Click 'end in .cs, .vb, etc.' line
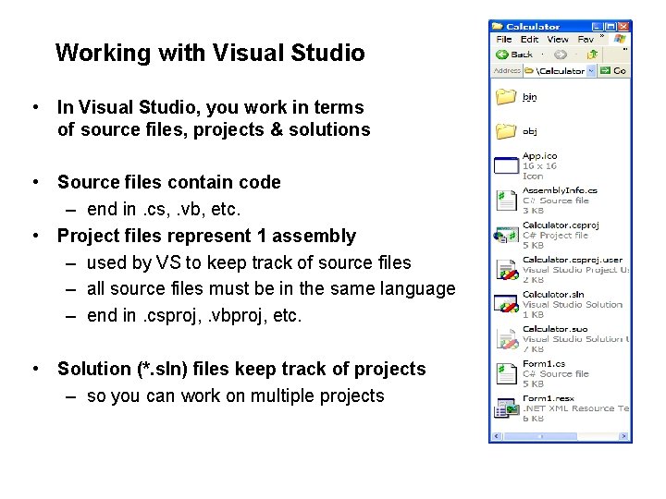Screen dimensions: 666x499 pos(164,209)
